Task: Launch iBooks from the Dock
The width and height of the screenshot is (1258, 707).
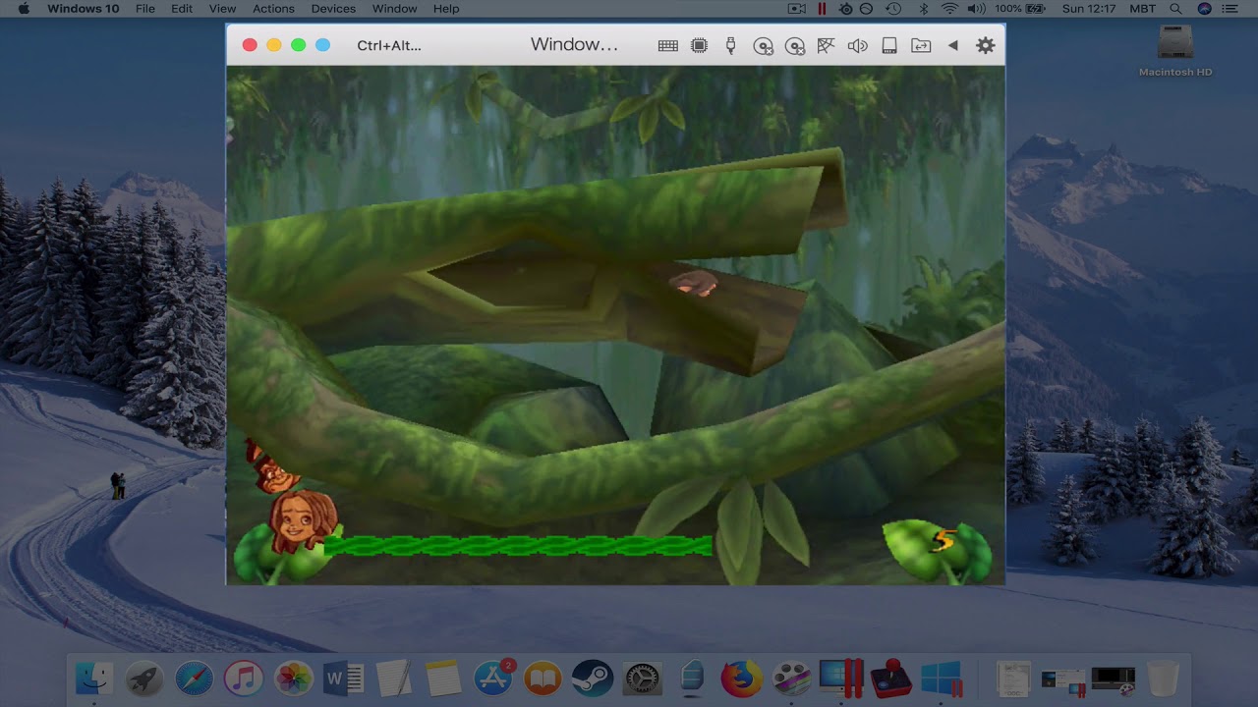Action: 543,679
